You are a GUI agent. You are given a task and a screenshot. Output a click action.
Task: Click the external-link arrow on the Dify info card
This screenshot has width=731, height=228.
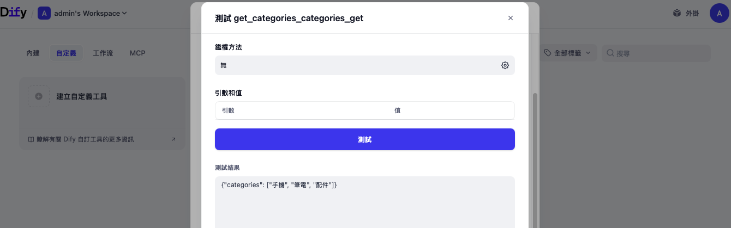[x=173, y=139]
